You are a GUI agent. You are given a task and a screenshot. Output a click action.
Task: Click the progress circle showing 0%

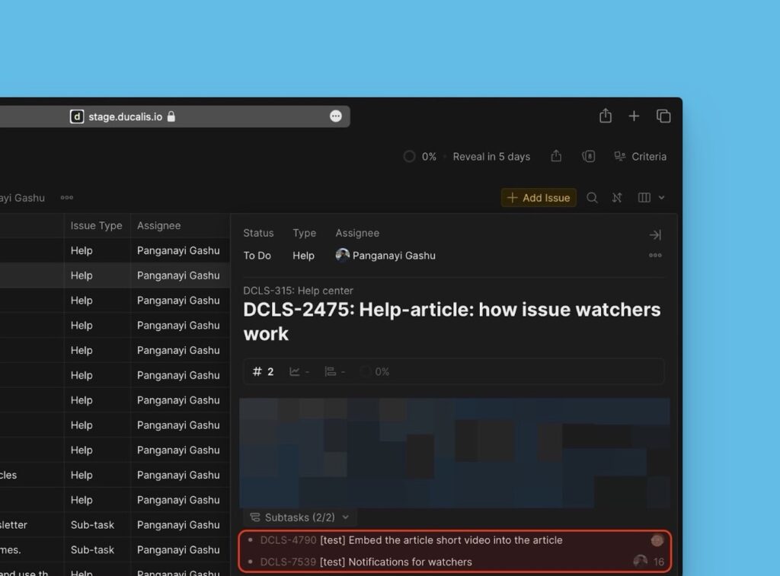click(x=409, y=156)
